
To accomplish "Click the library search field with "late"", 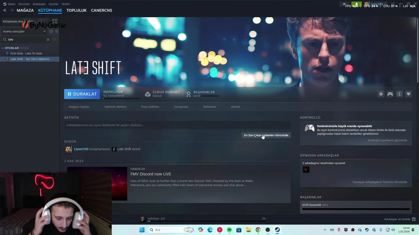I will coord(26,39).
